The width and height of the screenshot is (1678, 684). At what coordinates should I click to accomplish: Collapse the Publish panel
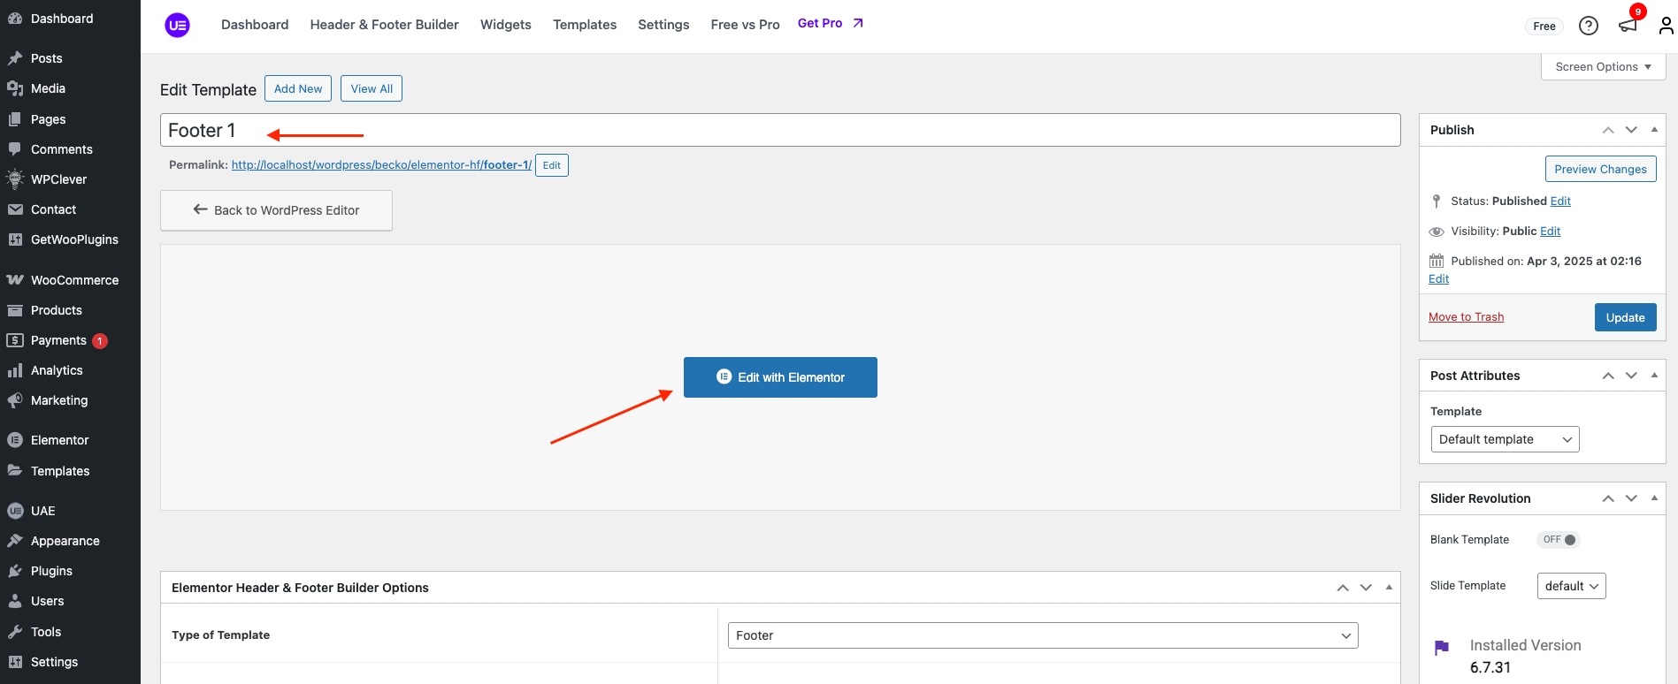[x=1654, y=130]
